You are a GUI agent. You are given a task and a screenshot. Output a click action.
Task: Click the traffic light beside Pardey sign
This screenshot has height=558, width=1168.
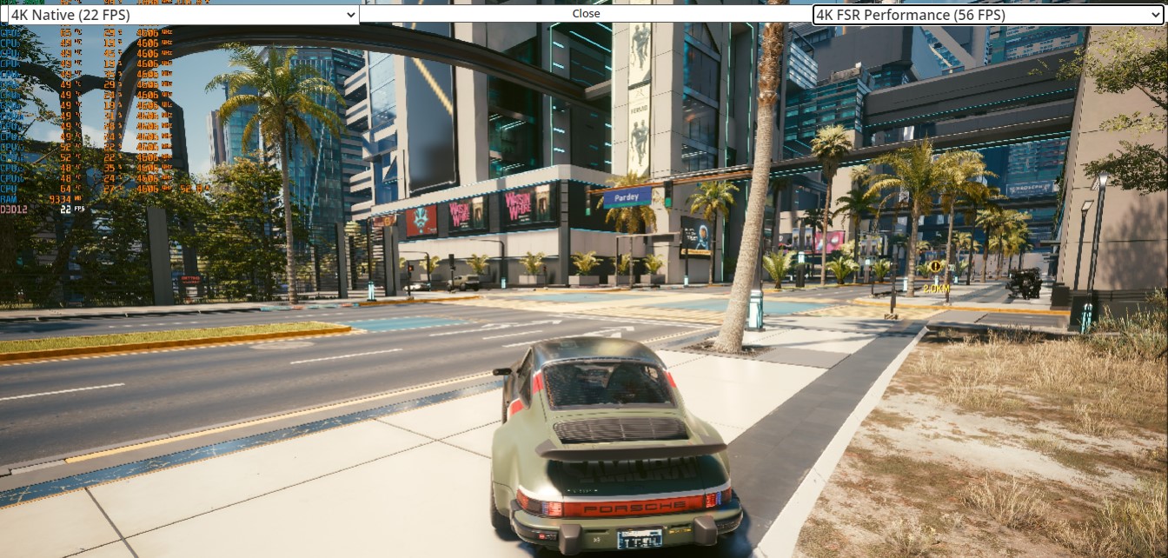click(x=667, y=194)
